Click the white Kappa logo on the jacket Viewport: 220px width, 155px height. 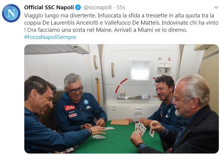tap(89, 108)
